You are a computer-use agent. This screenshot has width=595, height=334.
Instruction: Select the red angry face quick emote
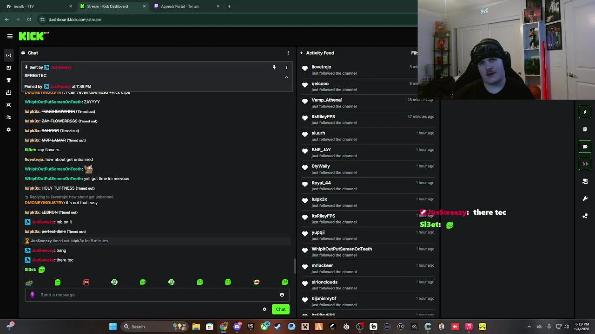tap(86, 282)
